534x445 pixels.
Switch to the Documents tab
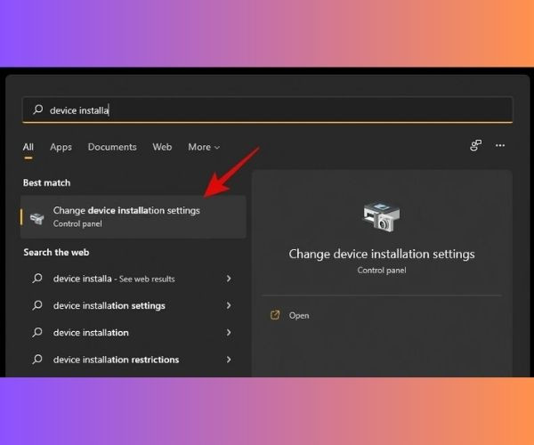[112, 147]
